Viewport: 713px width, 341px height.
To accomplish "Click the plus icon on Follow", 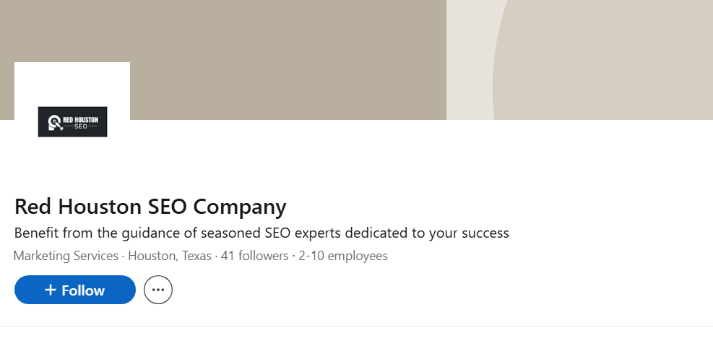I will pyautogui.click(x=50, y=290).
